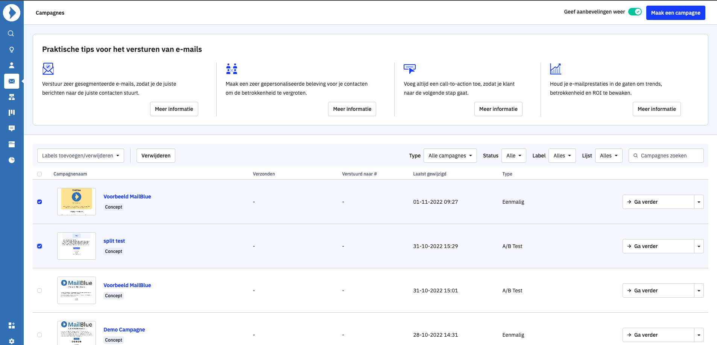Viewport: 717px width, 345px height.
Task: Click the Laatst gewijzigd column header
Action: coord(430,174)
